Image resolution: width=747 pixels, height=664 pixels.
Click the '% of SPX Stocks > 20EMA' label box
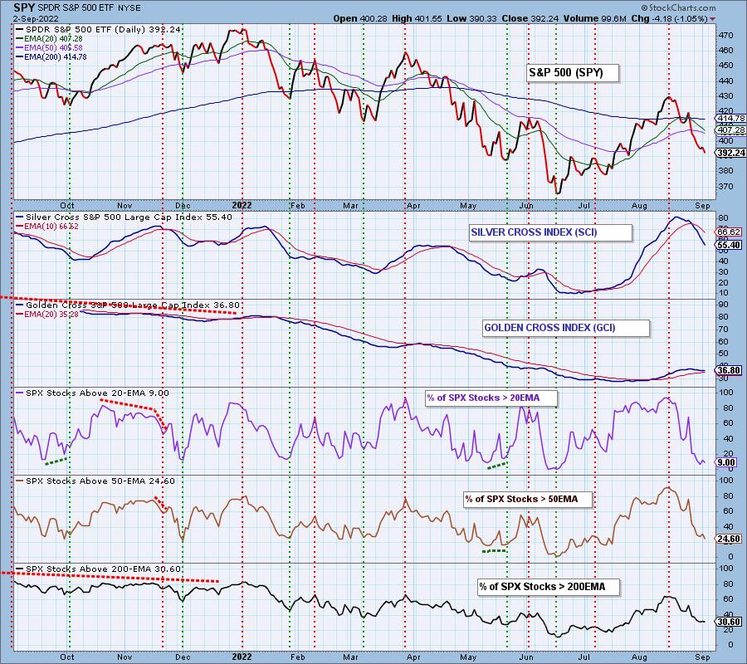click(491, 398)
